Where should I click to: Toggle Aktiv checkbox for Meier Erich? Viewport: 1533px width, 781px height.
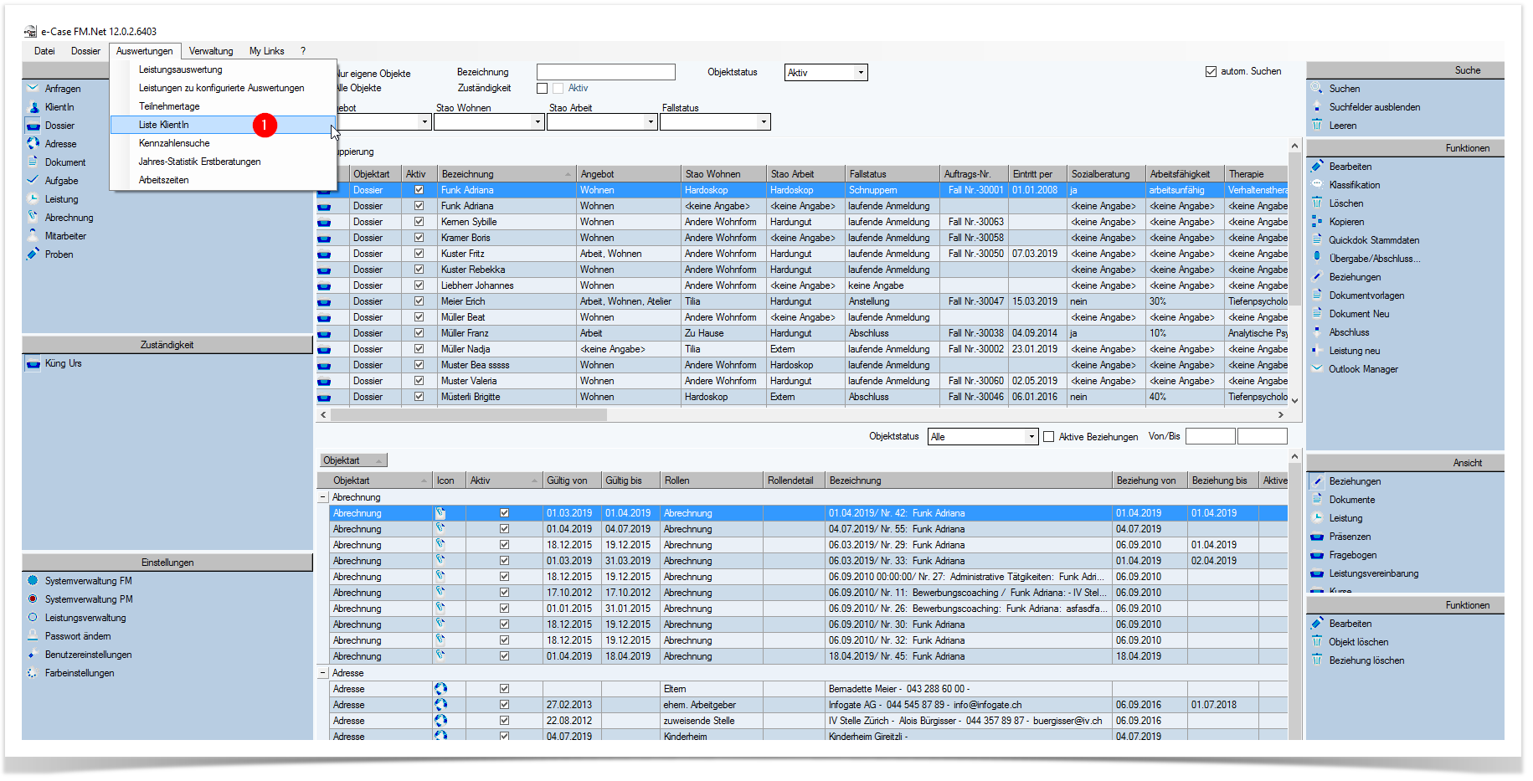coord(419,301)
